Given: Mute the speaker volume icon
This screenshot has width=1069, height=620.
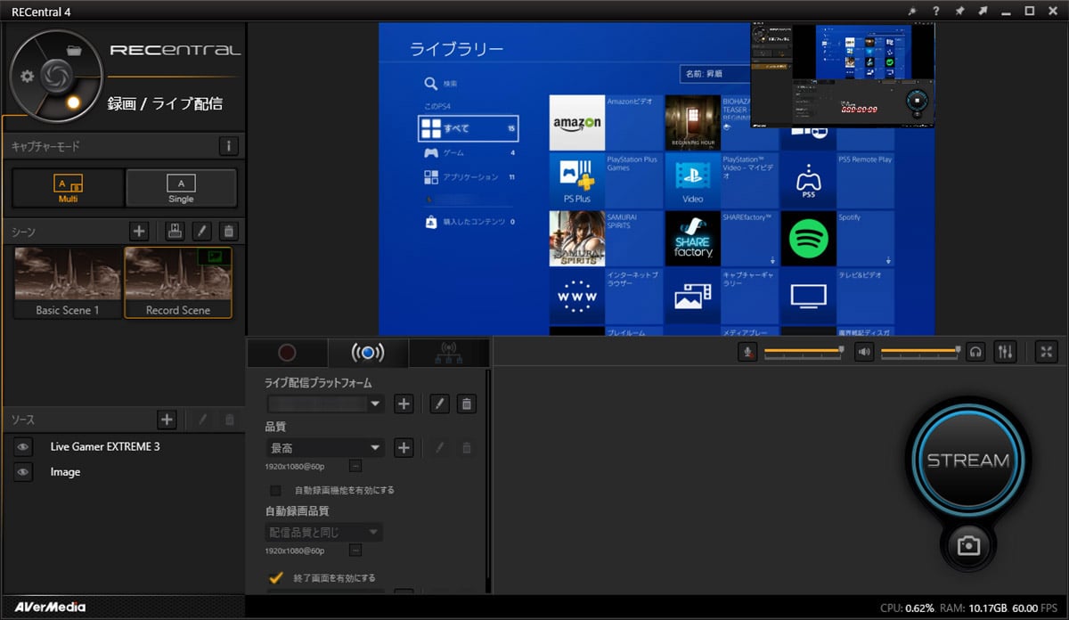Looking at the screenshot, I should click(x=864, y=352).
